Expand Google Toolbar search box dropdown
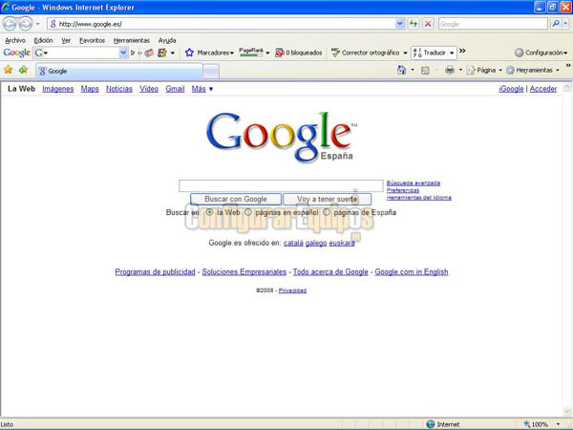The height and width of the screenshot is (430, 573). 123,53
